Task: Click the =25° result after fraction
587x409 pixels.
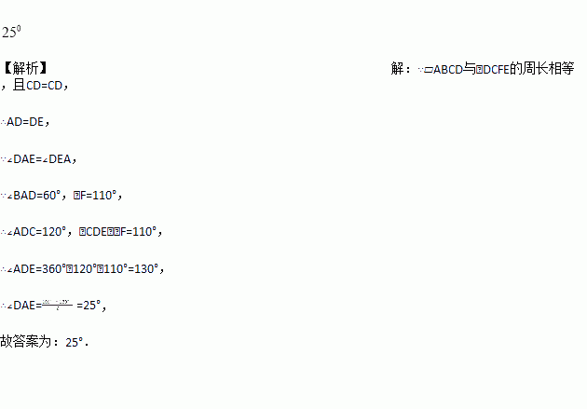Action: click(x=89, y=305)
